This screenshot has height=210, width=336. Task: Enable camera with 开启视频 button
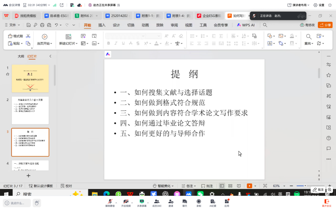[x=126, y=203]
